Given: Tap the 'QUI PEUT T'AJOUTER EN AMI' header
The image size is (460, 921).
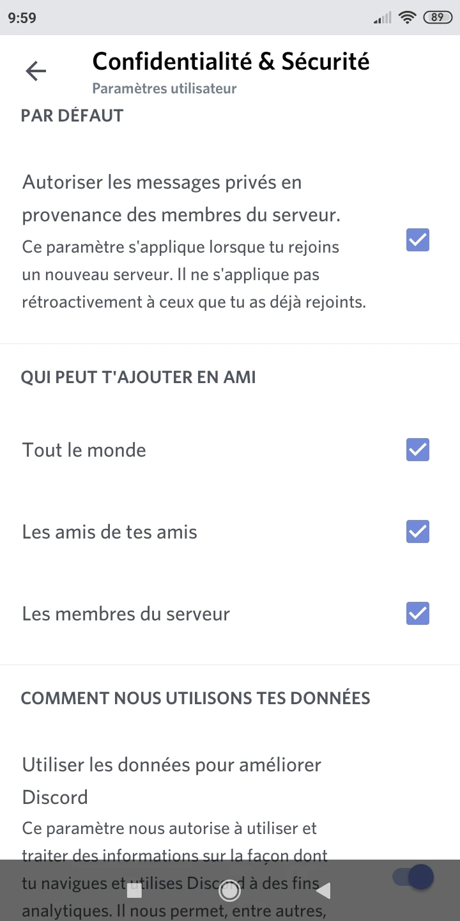Looking at the screenshot, I should point(138,377).
